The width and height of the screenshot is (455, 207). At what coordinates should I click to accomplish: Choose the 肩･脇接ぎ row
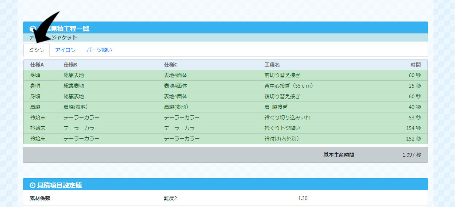click(x=276, y=107)
